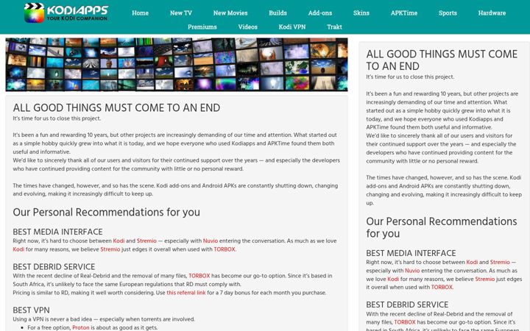Select Sports in navigation bar

click(x=448, y=13)
